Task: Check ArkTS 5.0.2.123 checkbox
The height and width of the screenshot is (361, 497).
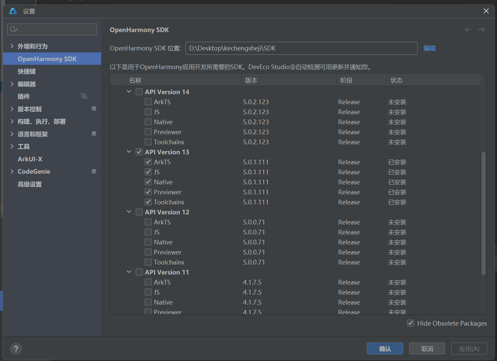Action: (148, 102)
